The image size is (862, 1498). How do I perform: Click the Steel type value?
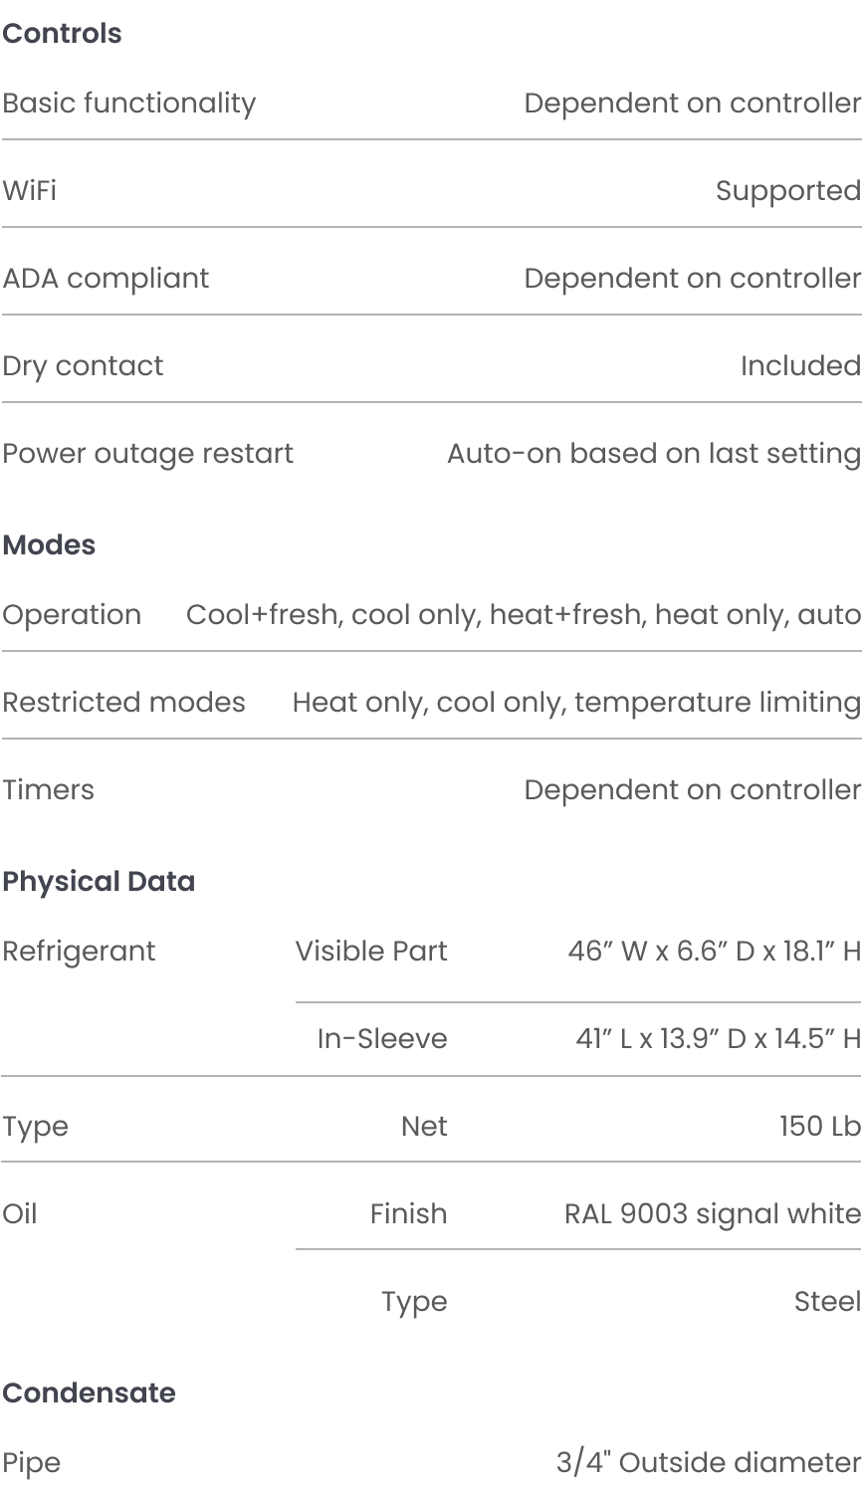point(828,1302)
